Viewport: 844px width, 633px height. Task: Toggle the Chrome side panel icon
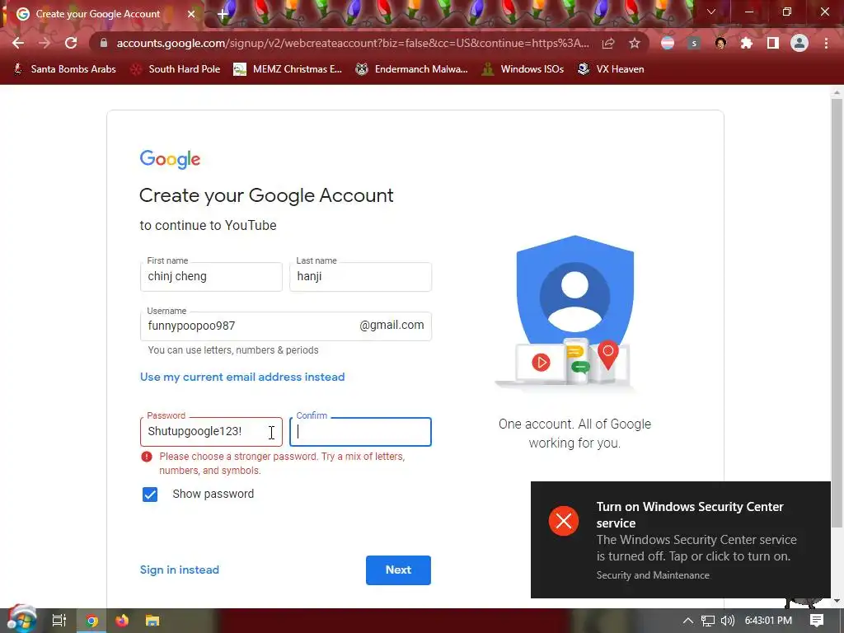click(x=773, y=43)
